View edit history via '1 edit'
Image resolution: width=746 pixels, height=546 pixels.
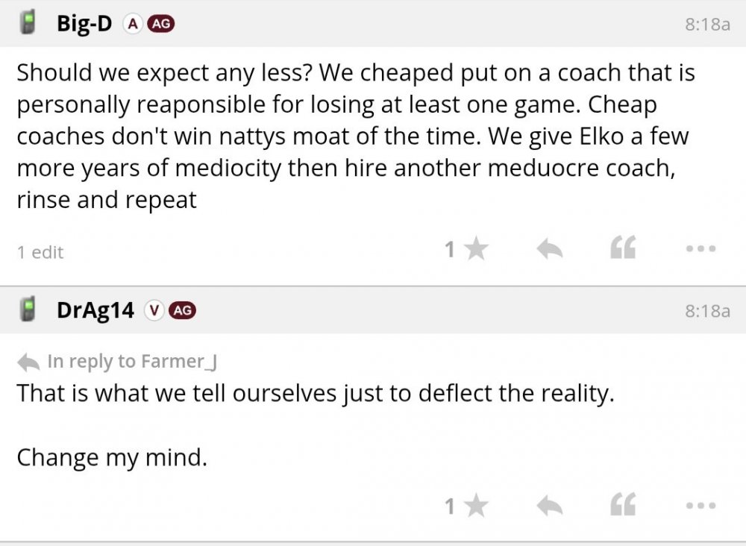40,252
